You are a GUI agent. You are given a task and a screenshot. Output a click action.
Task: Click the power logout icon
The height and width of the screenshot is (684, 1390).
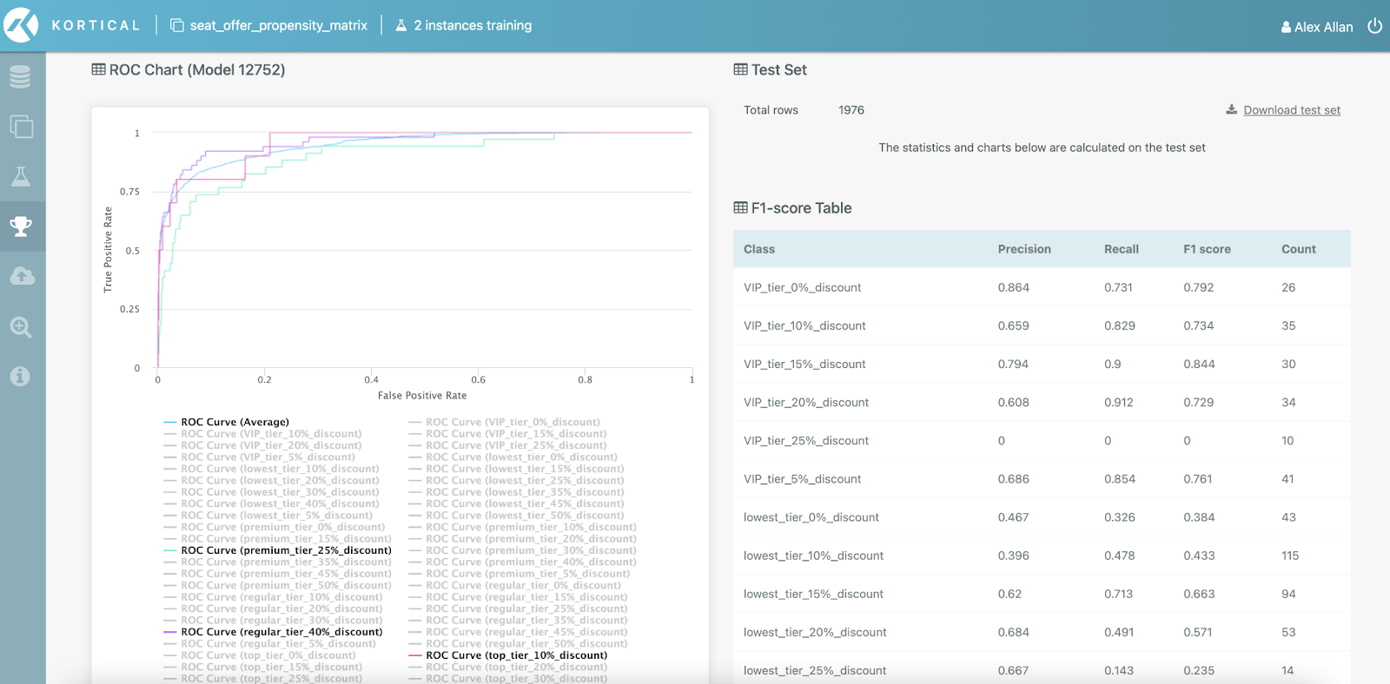(1374, 26)
